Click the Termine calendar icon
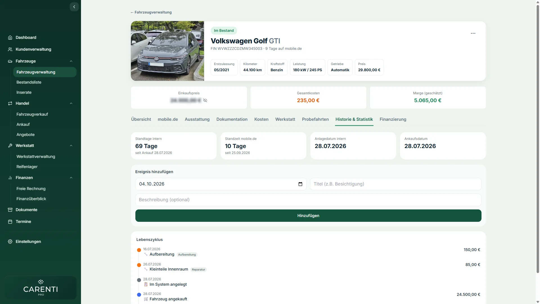 (x=10, y=222)
